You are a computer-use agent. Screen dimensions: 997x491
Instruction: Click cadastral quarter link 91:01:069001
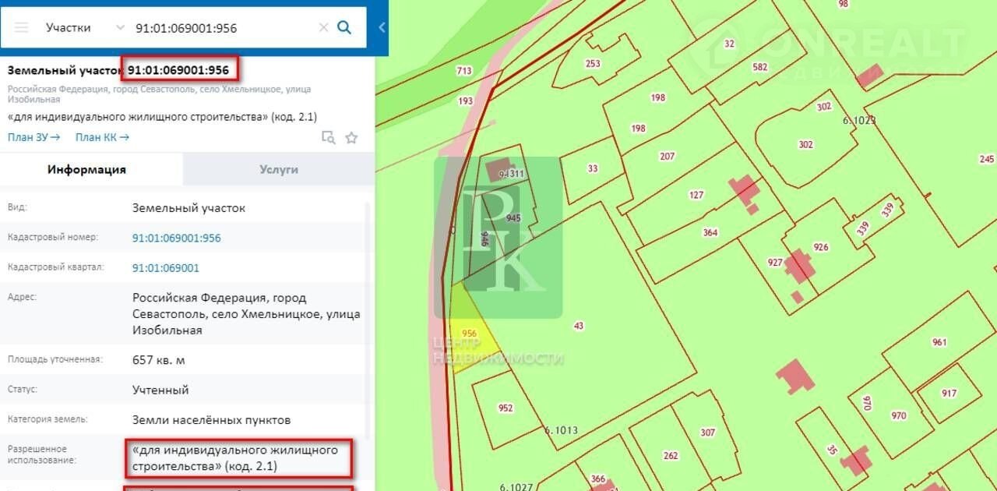[166, 268]
